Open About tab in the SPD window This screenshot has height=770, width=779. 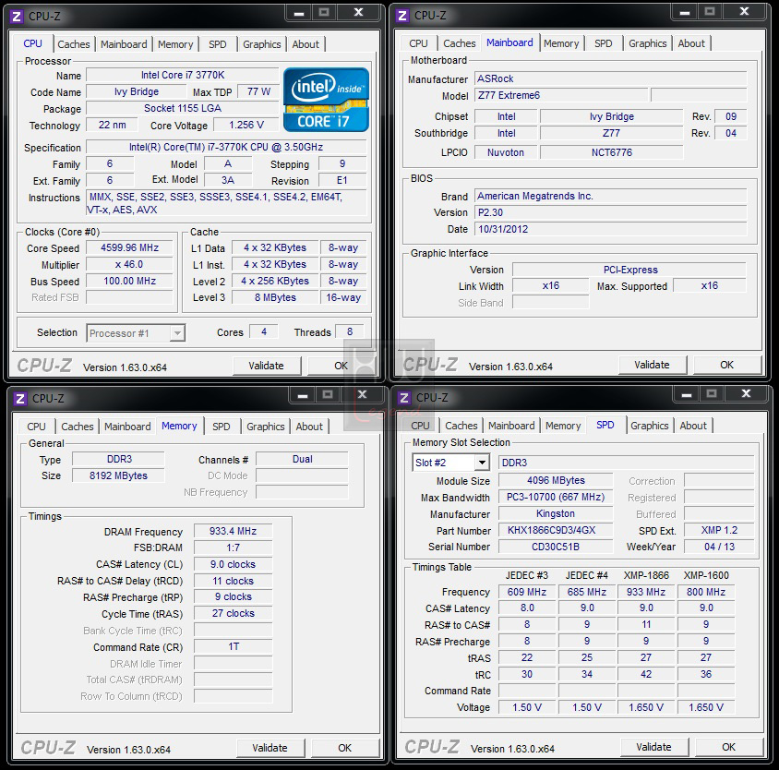coord(693,426)
